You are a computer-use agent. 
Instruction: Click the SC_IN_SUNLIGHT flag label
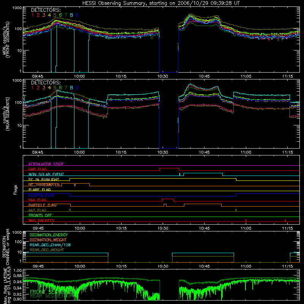point(44,179)
